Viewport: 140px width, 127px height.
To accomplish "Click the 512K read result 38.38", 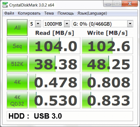I will [55, 64].
